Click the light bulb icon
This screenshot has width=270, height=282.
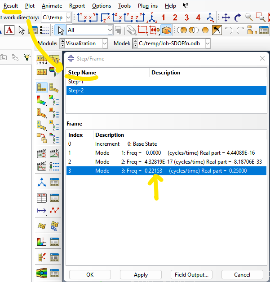pos(27,57)
